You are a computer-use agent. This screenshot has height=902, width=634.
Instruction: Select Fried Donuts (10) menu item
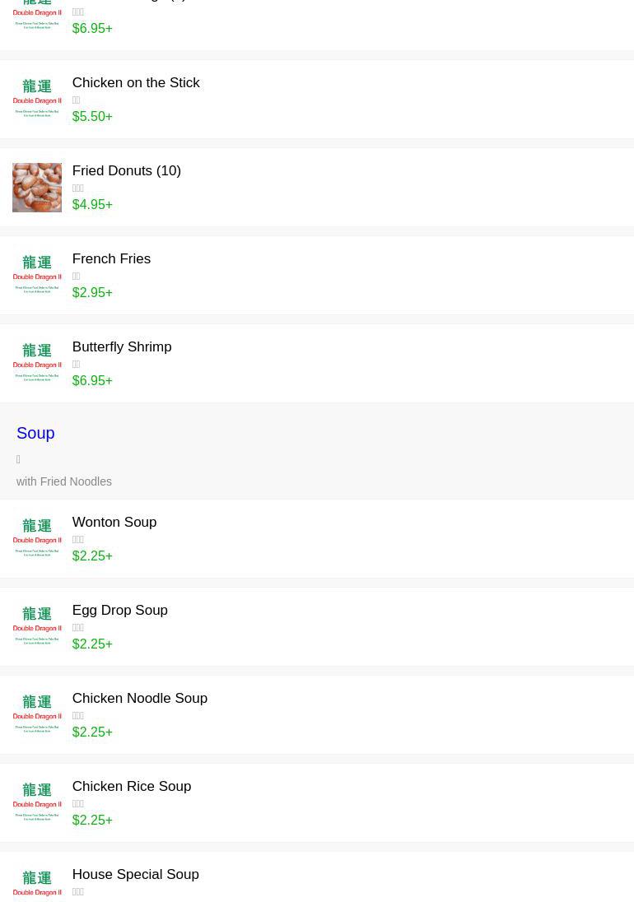coord(126,171)
